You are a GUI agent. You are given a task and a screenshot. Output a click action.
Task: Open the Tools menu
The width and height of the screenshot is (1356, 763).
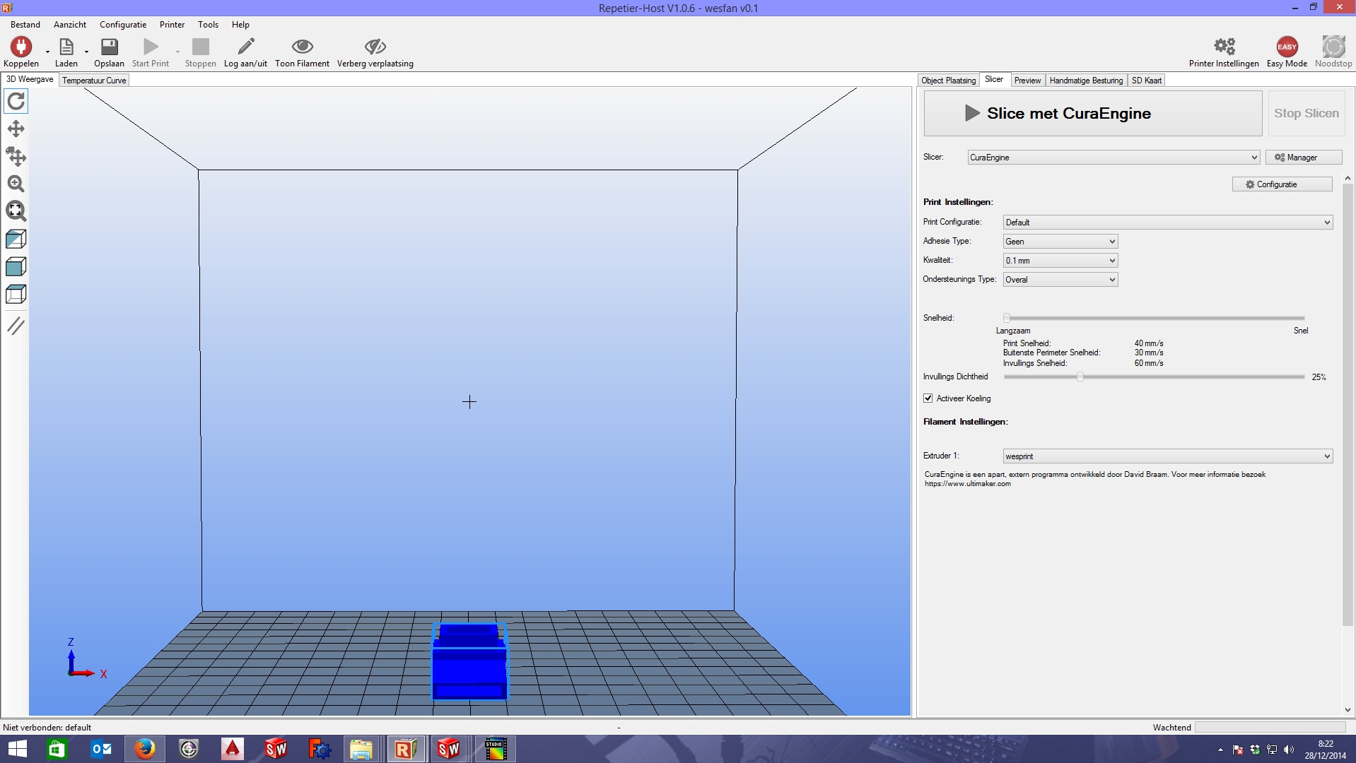(208, 25)
